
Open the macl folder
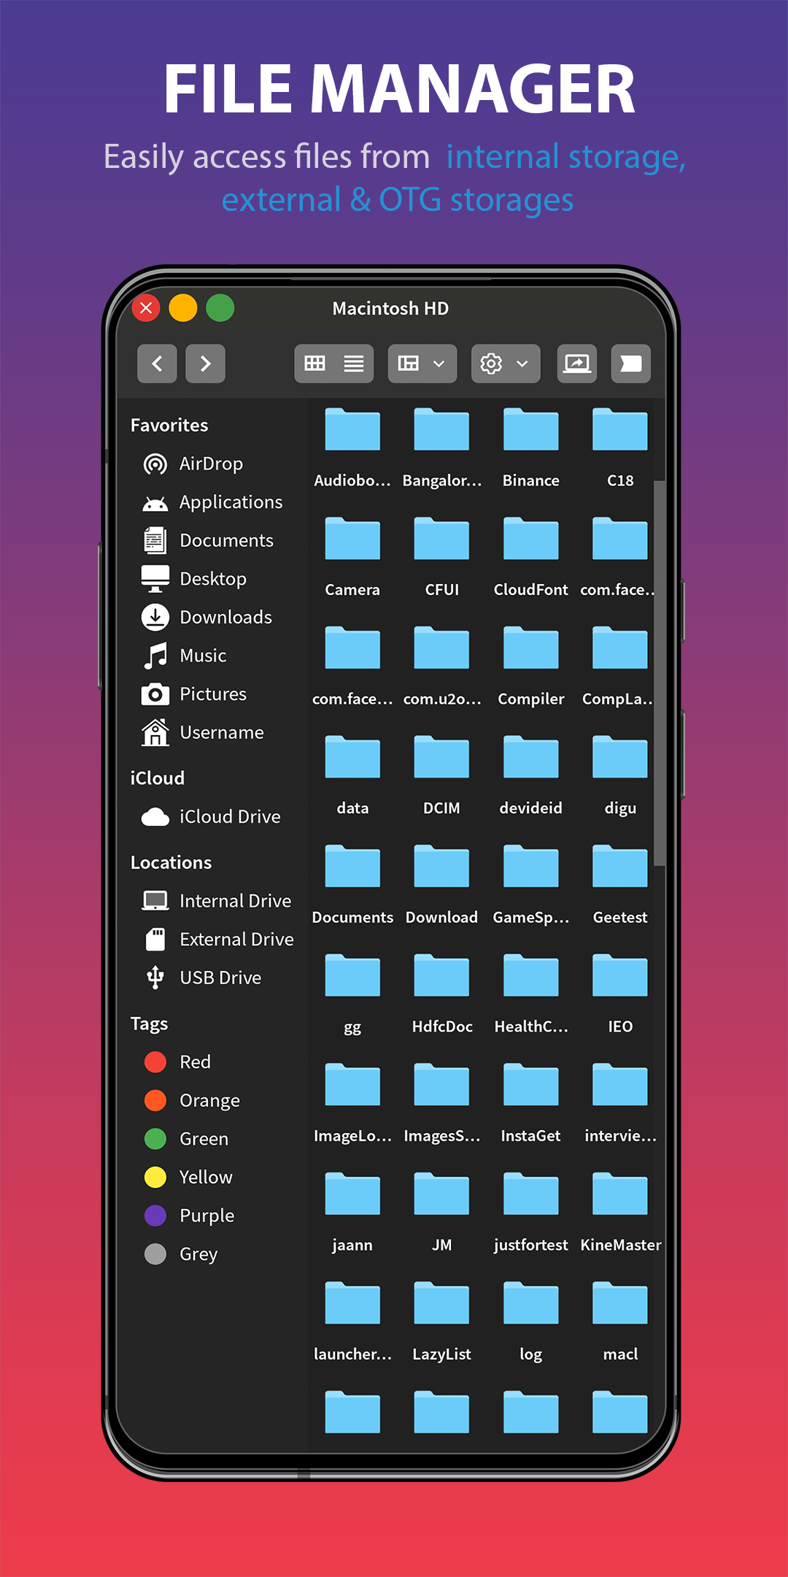(620, 1321)
